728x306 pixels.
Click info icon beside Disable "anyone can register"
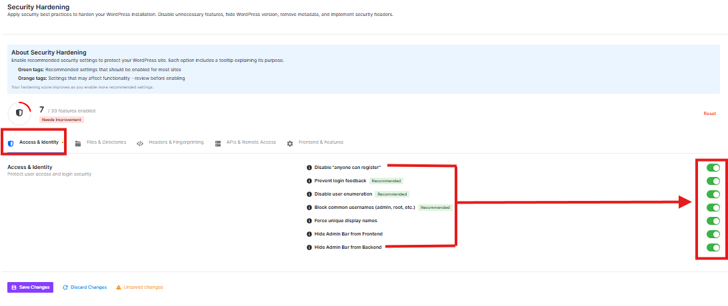tap(309, 168)
